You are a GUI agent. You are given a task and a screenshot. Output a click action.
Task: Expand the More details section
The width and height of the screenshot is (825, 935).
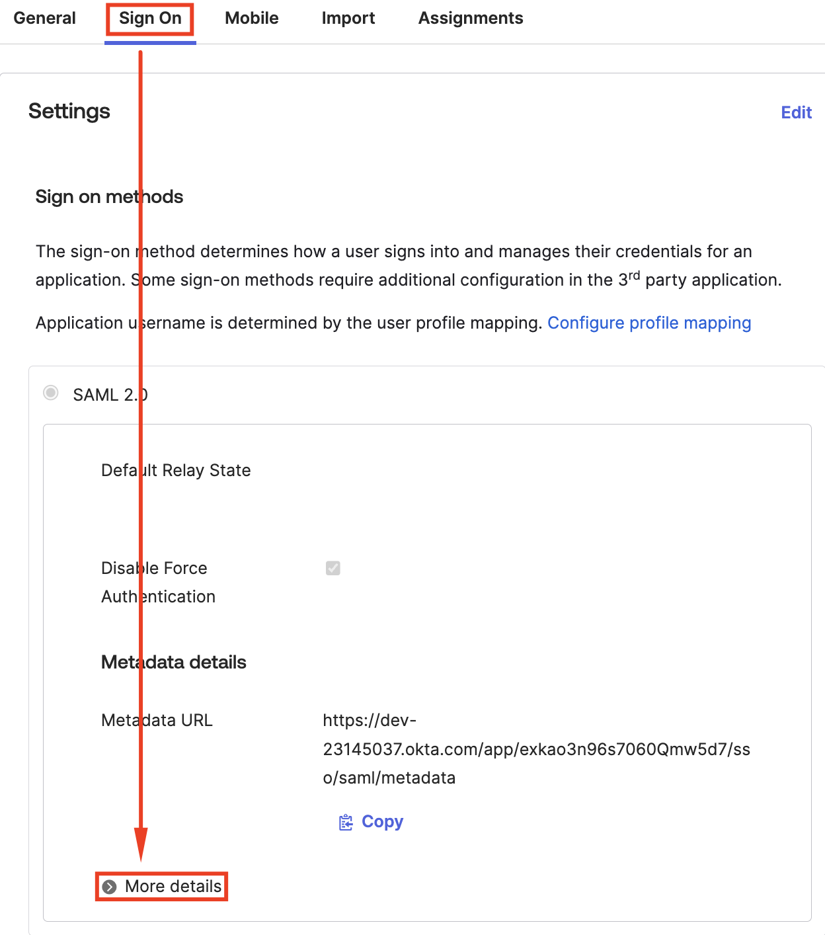point(173,886)
